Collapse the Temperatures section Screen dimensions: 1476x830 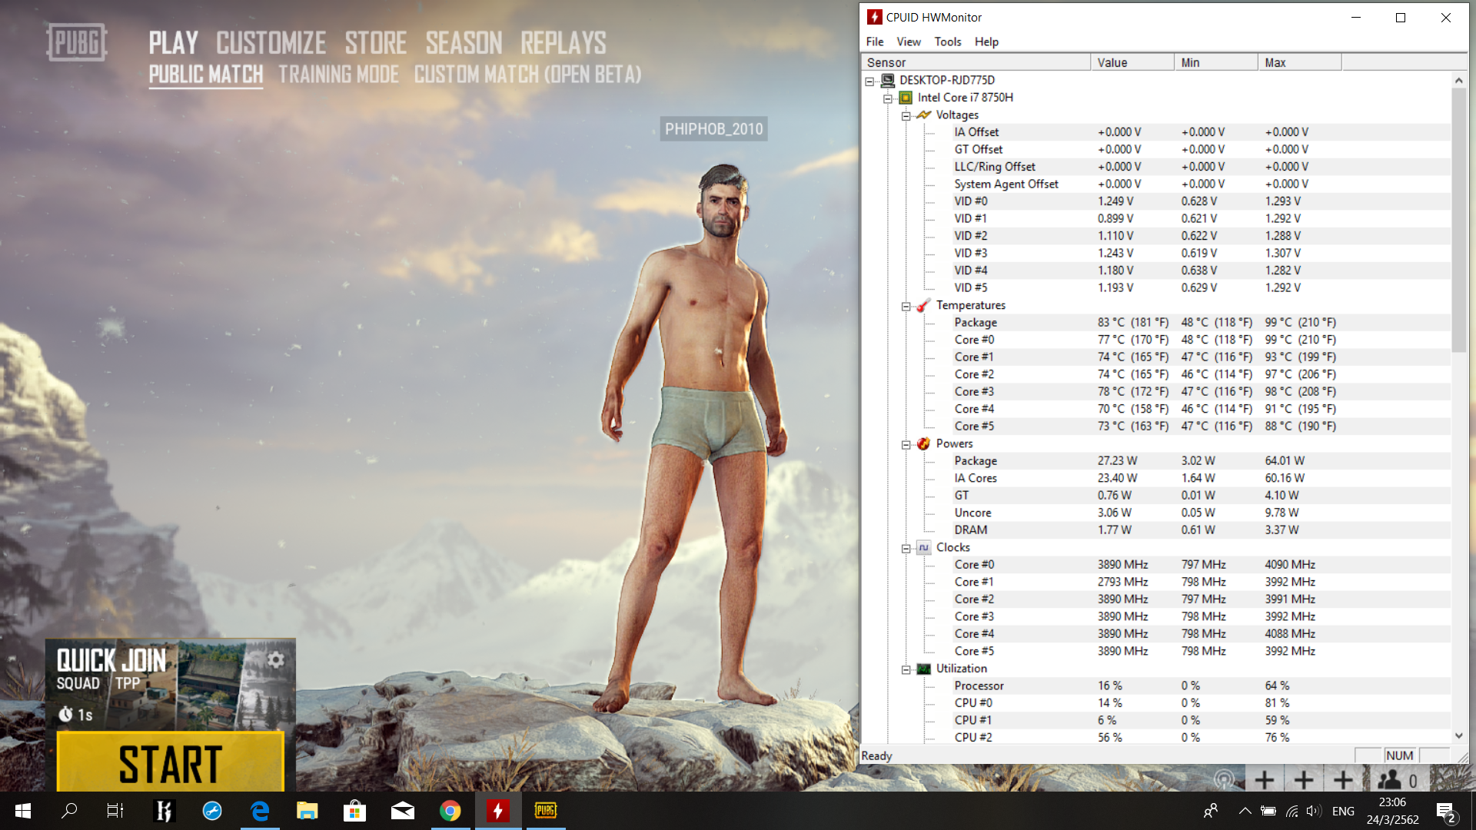point(906,306)
